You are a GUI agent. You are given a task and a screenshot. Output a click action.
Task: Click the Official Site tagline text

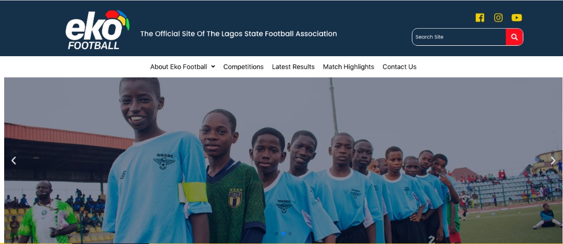tap(238, 34)
